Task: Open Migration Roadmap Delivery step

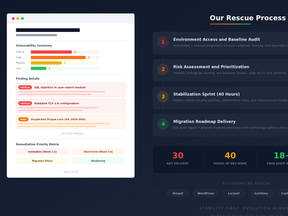Action: (220, 125)
